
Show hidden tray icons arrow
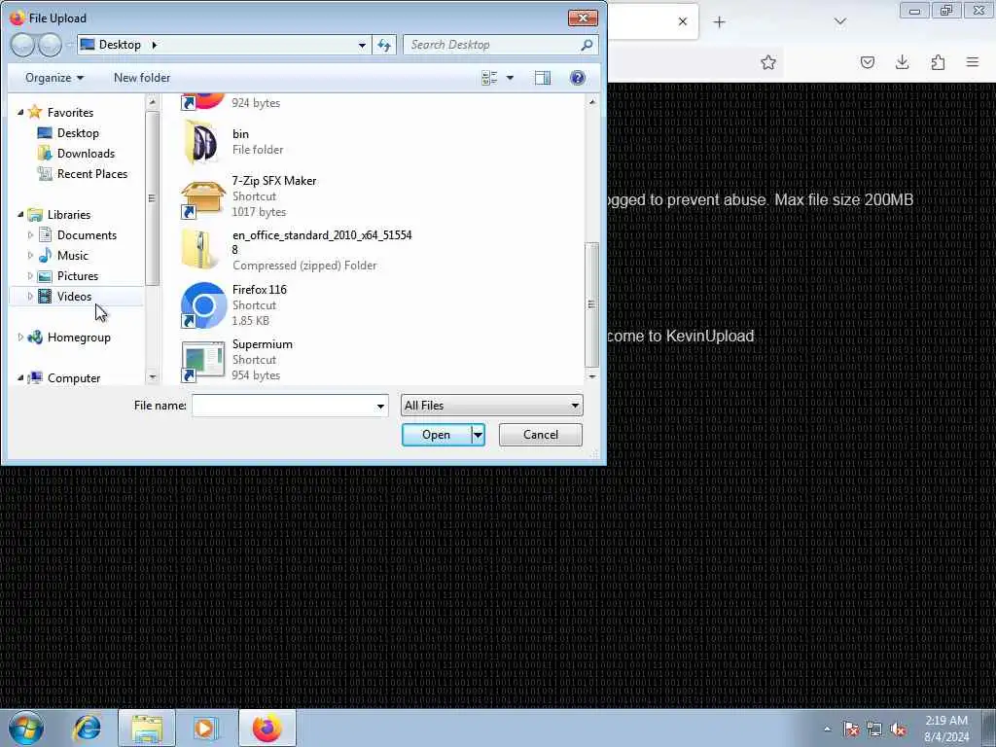pos(827,729)
